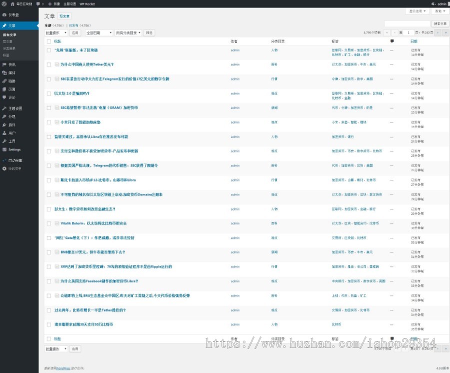Sort by comments bubble icon in table header

(x=392, y=42)
